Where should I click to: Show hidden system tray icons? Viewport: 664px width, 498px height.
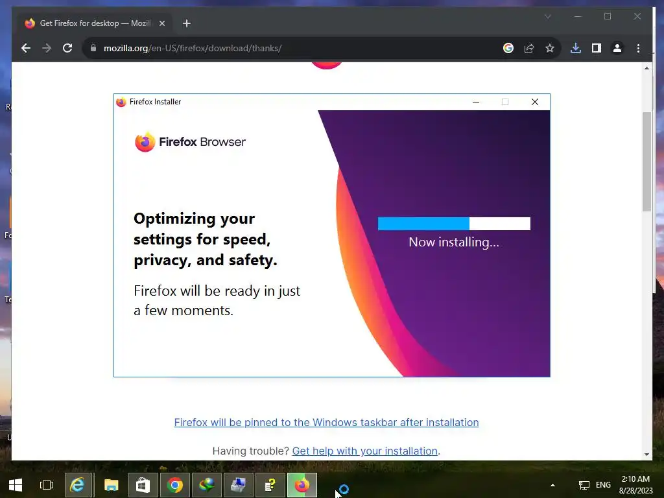[x=552, y=485]
